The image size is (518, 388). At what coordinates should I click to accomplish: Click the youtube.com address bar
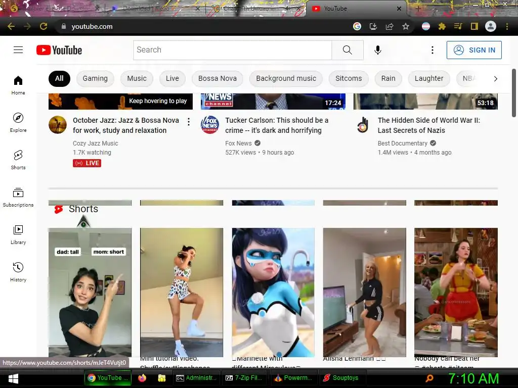click(x=92, y=26)
